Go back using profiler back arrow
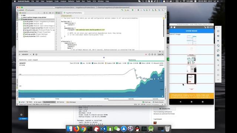This screenshot has height=133, width=237. click(x=20, y=54)
